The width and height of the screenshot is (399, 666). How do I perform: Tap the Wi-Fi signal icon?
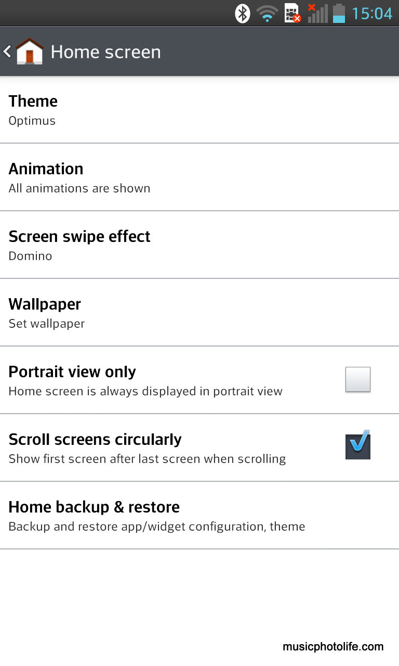pyautogui.click(x=268, y=14)
